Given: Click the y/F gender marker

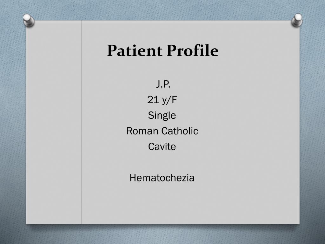Looking at the screenshot, I should (x=169, y=100).
